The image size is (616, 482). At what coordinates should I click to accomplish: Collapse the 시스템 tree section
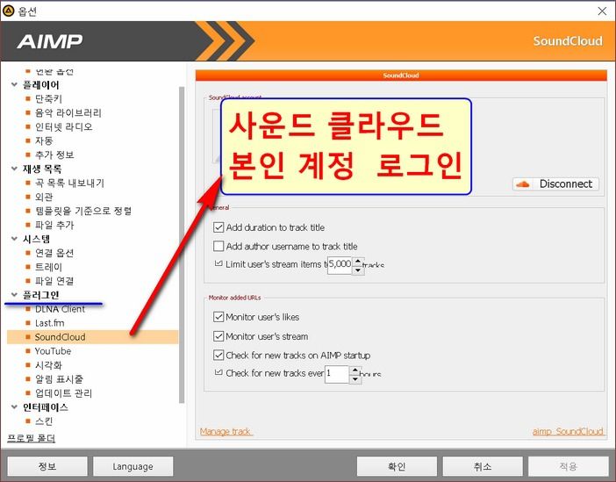[15, 239]
